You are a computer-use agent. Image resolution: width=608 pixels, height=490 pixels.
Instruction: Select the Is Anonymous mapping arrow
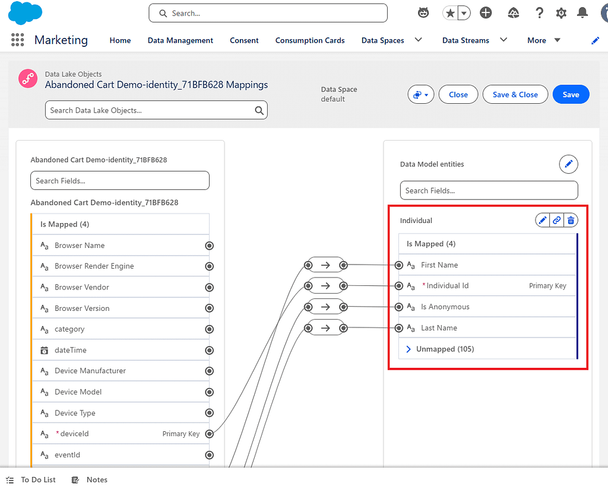coord(325,307)
